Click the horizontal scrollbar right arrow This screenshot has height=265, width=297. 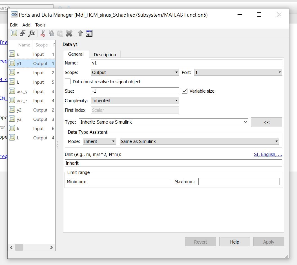click(x=51, y=248)
